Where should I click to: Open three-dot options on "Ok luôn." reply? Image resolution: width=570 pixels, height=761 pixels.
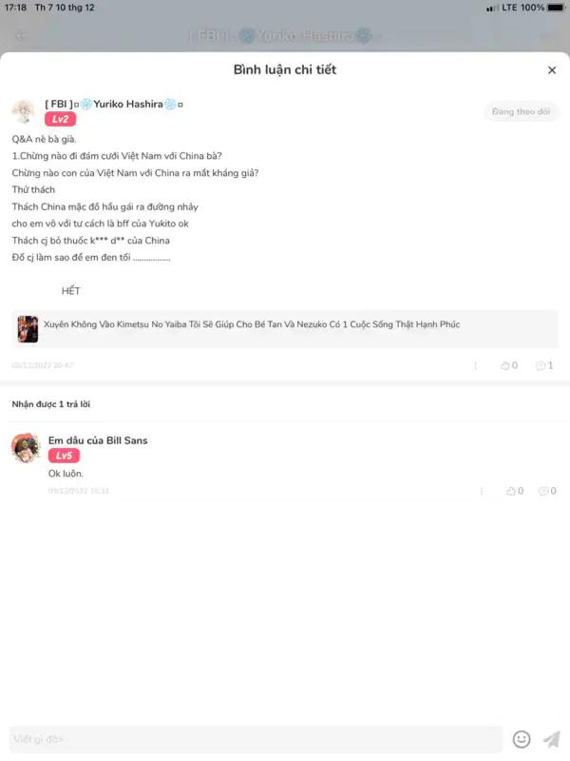click(x=482, y=491)
